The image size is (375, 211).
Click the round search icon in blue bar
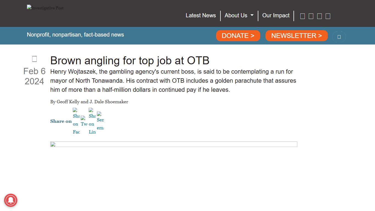(339, 37)
